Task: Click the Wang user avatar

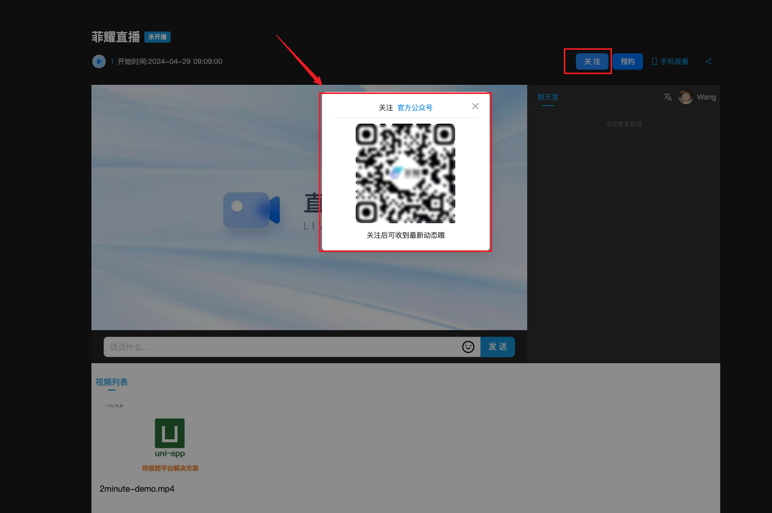Action: [x=686, y=97]
